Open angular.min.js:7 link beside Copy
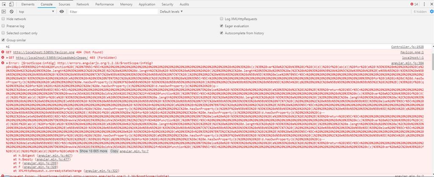The width and height of the screenshot is (434, 177). 134,151
